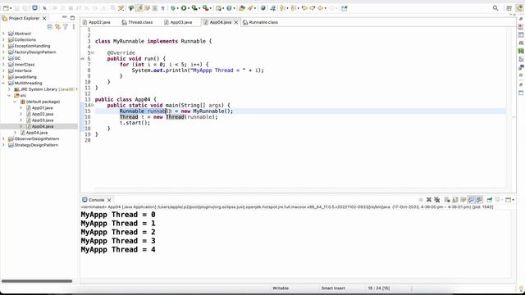Open the Console dropdown arrow at far right
This screenshot has width=525, height=295.
tap(514, 200)
